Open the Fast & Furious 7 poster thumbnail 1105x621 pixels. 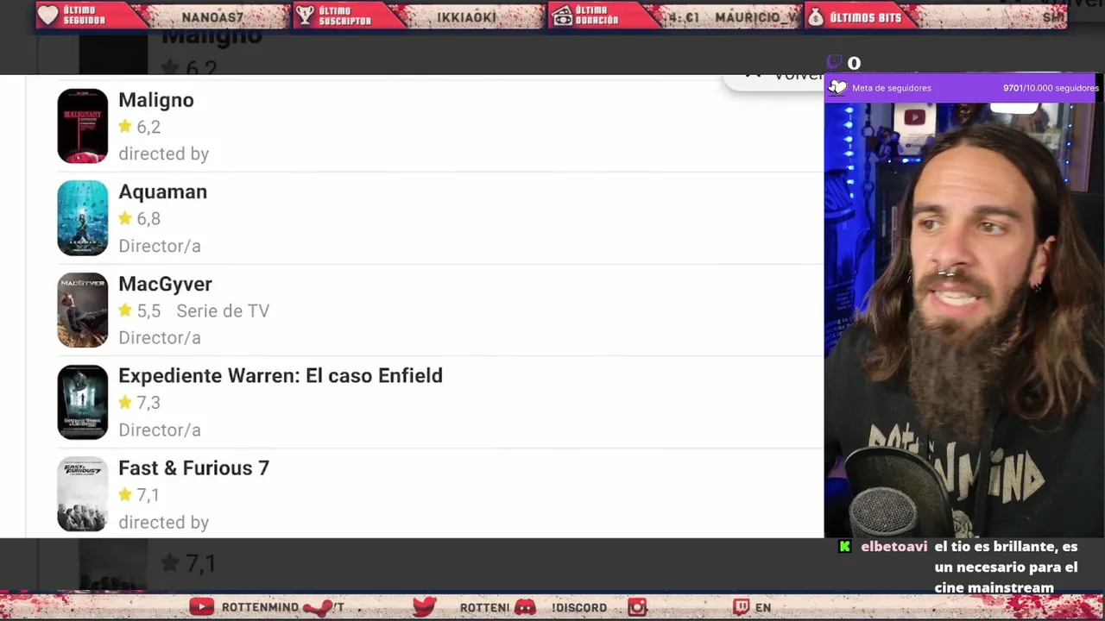click(x=83, y=494)
